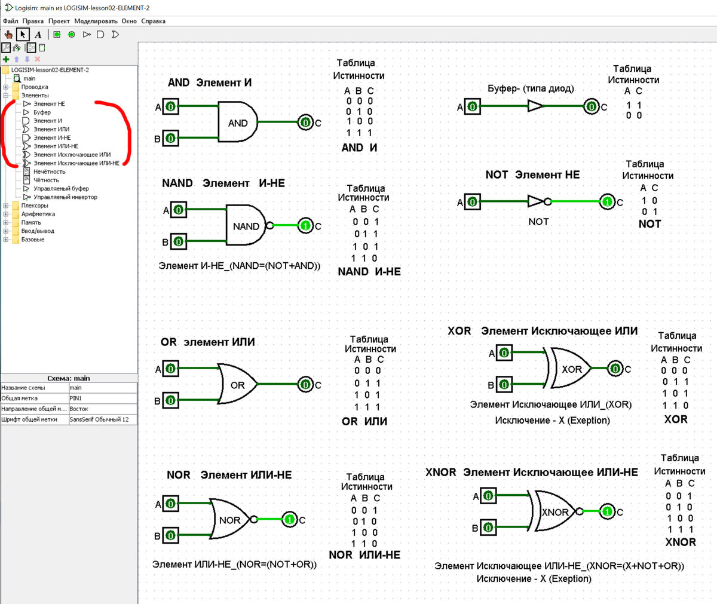Viewport: 717px width, 604px height.
Task: Select Буфер in the tree
Action: 37,112
